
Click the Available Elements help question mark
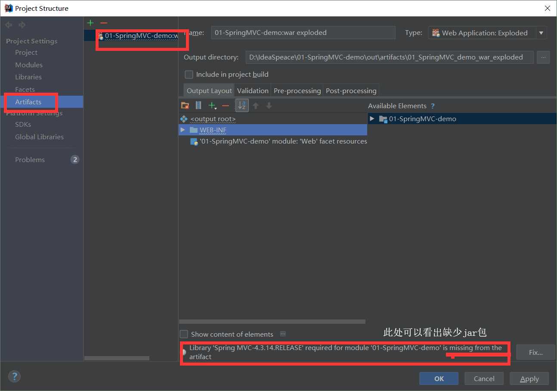click(x=433, y=106)
